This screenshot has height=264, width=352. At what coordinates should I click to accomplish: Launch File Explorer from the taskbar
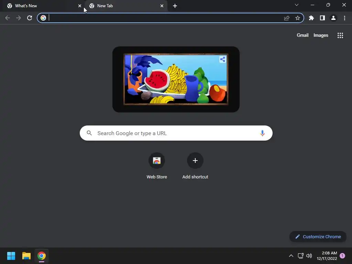click(x=26, y=256)
